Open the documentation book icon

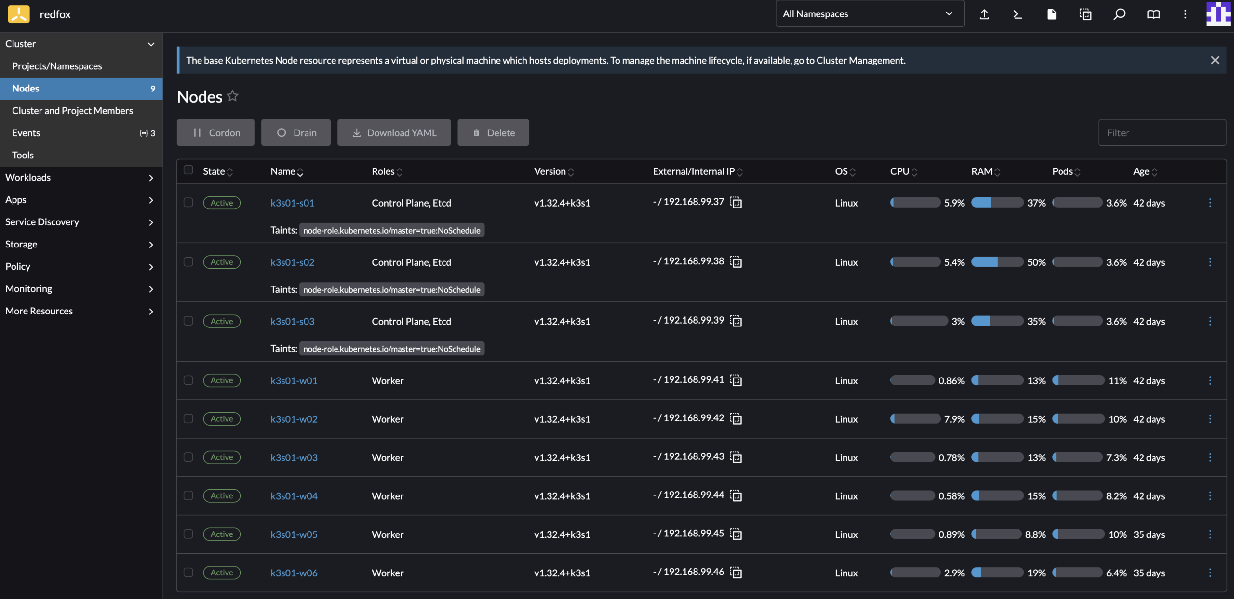click(1154, 14)
